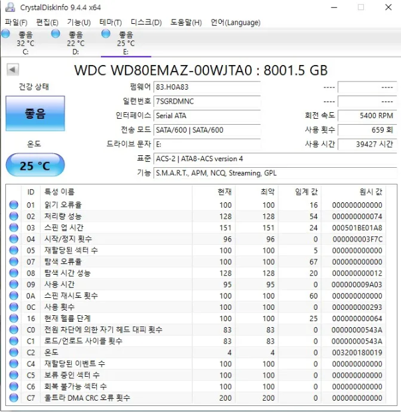Screen dimensions: 401x414
Task: Select raw value 000000009A03
Action: coord(357,285)
